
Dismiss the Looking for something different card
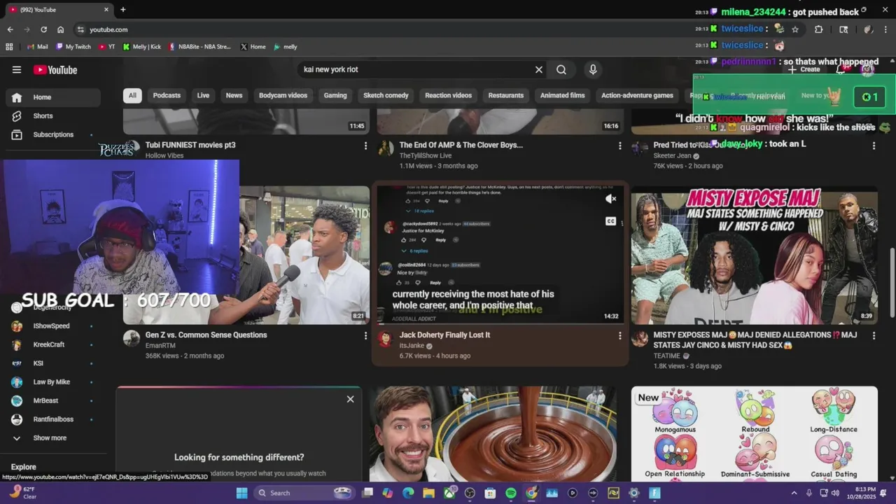click(x=350, y=399)
